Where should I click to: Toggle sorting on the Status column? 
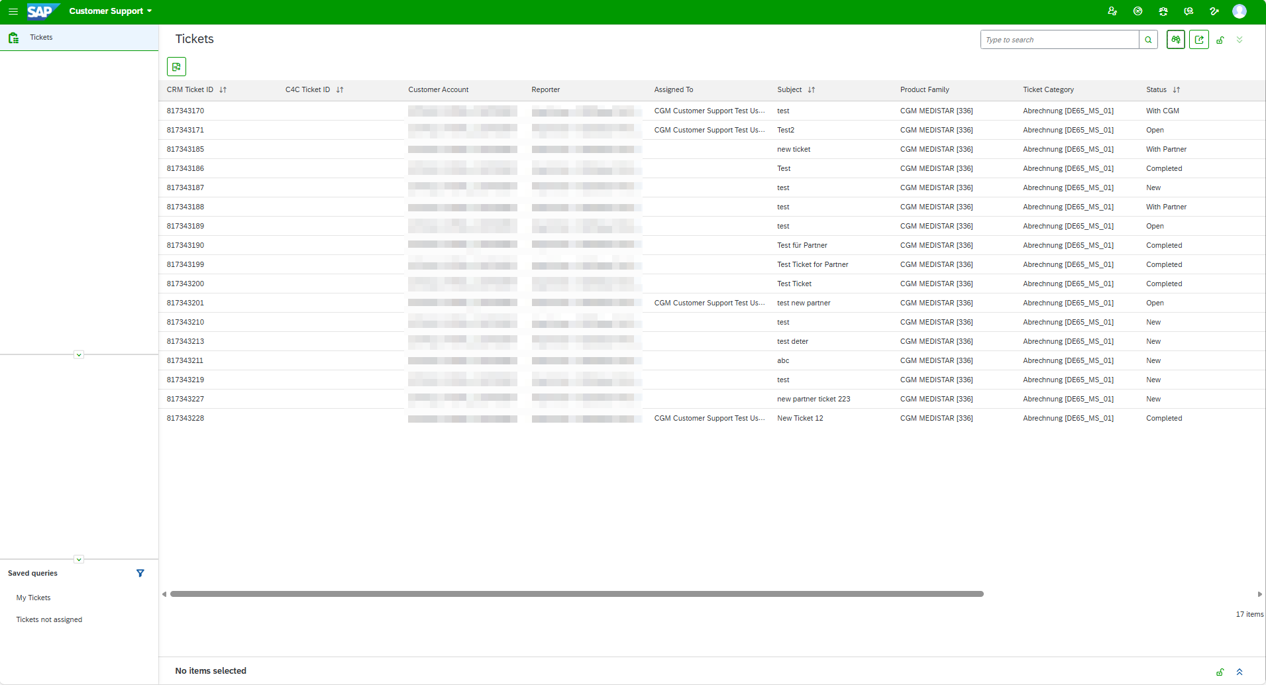pos(1176,89)
